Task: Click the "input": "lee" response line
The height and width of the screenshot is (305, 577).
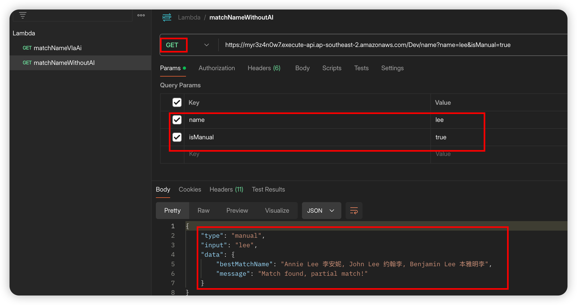Action: click(x=229, y=245)
